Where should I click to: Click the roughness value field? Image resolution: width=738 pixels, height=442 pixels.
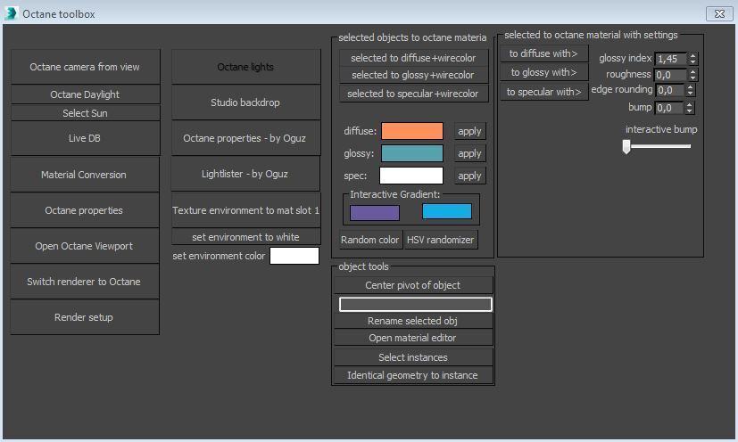pos(670,75)
